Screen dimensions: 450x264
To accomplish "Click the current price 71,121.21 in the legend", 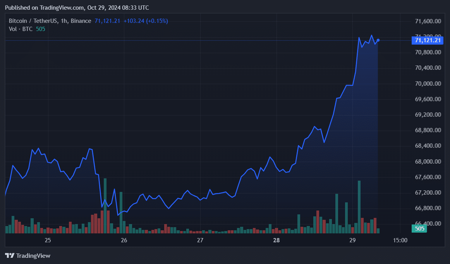I will click(x=107, y=21).
